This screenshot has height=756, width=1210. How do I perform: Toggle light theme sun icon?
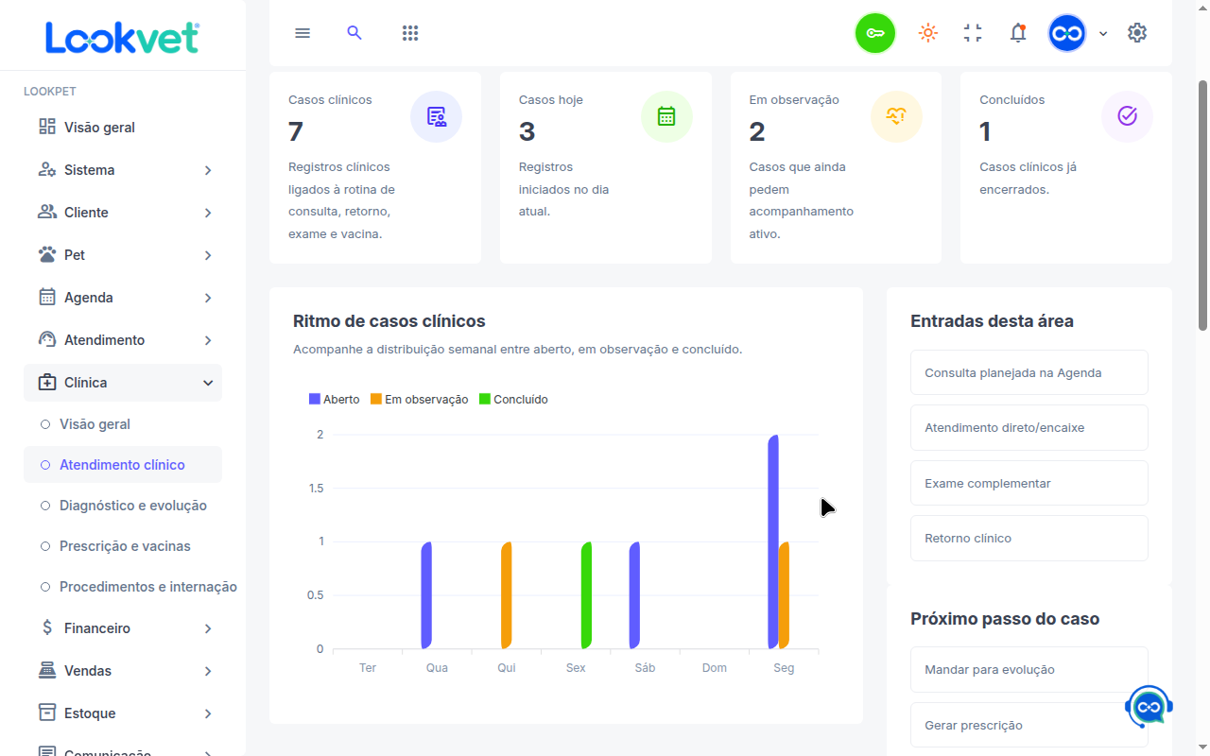(928, 33)
